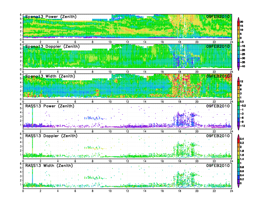Click the "RASS13 Width (Zenith)" panel title
The width and height of the screenshot is (266, 205).
pos(49,165)
